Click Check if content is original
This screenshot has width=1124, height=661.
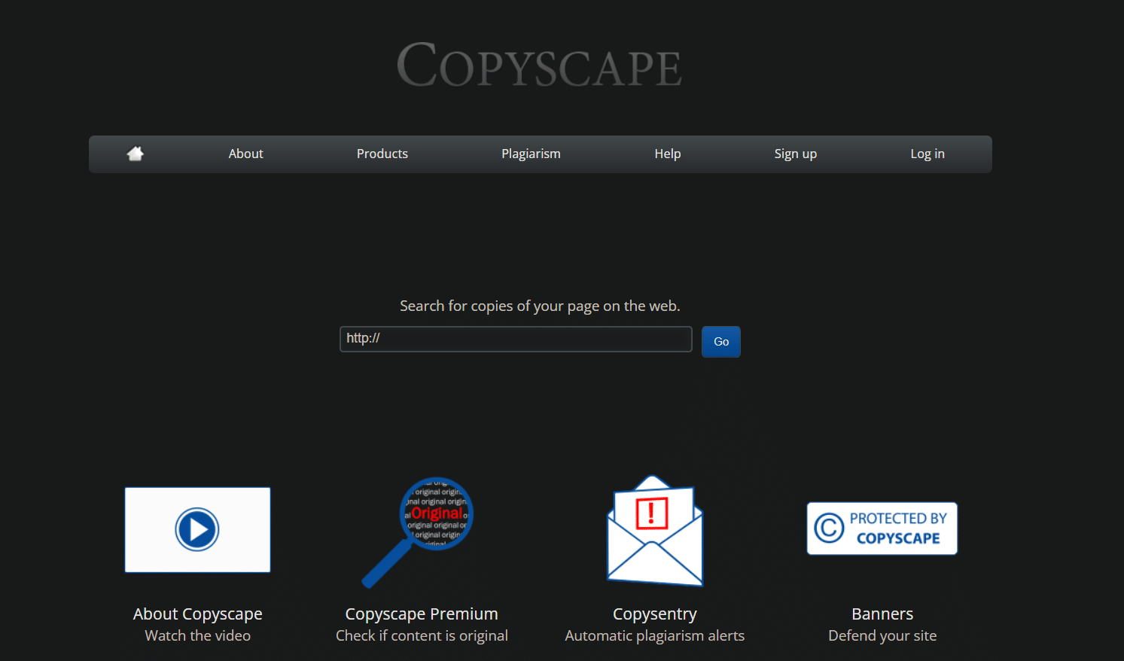click(x=422, y=635)
